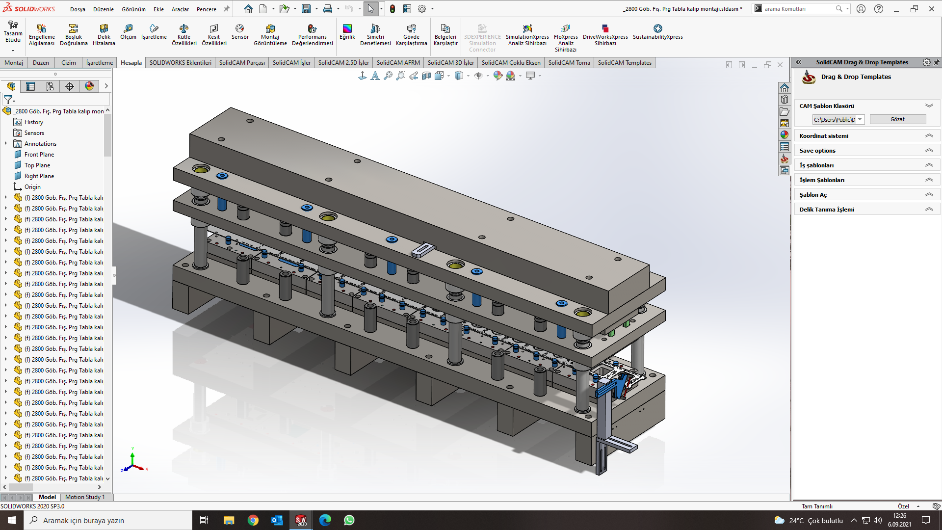Click the DisplayManager color wheel tab

coord(89,86)
